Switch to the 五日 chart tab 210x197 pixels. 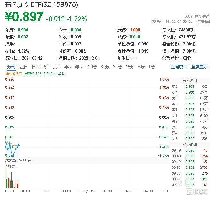point(23,67)
